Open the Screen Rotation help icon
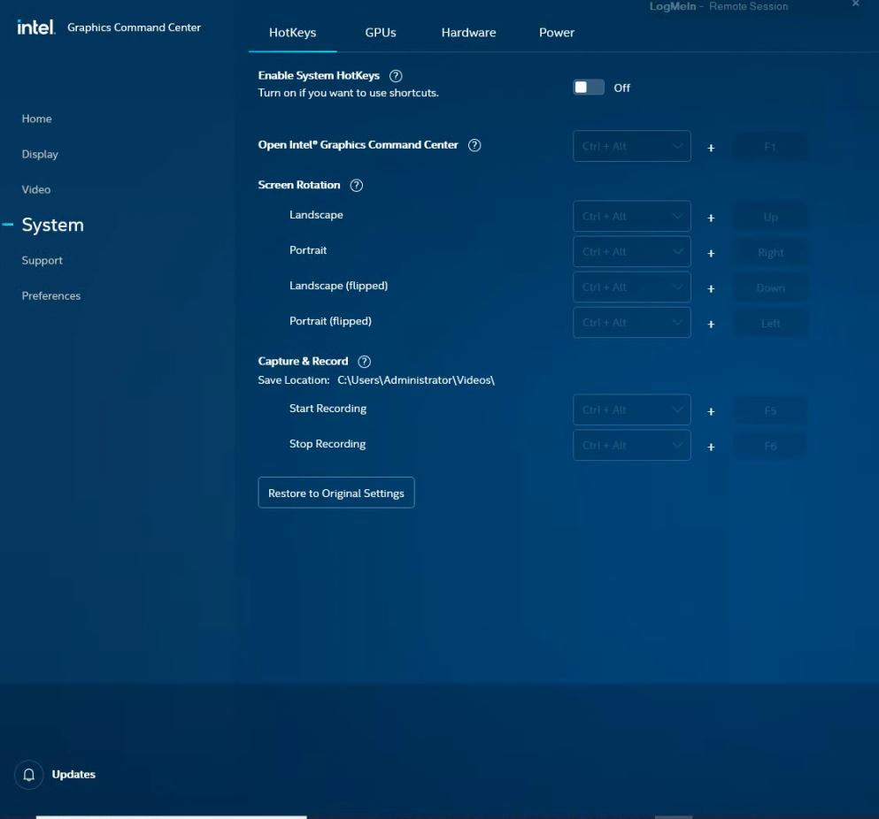 pos(357,186)
